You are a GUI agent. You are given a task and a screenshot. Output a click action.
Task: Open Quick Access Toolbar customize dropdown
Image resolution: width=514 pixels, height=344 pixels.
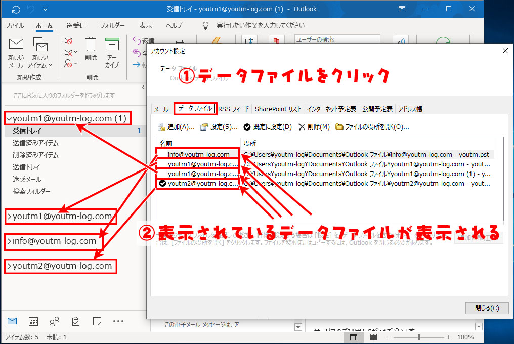(45, 9)
